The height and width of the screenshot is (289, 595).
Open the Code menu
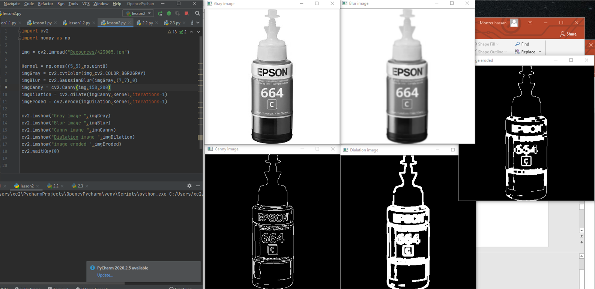[x=29, y=4]
